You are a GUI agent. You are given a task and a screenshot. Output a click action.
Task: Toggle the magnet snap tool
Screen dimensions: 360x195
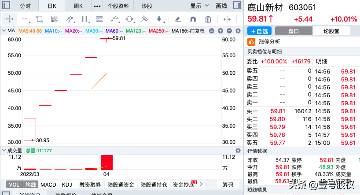pos(193,19)
